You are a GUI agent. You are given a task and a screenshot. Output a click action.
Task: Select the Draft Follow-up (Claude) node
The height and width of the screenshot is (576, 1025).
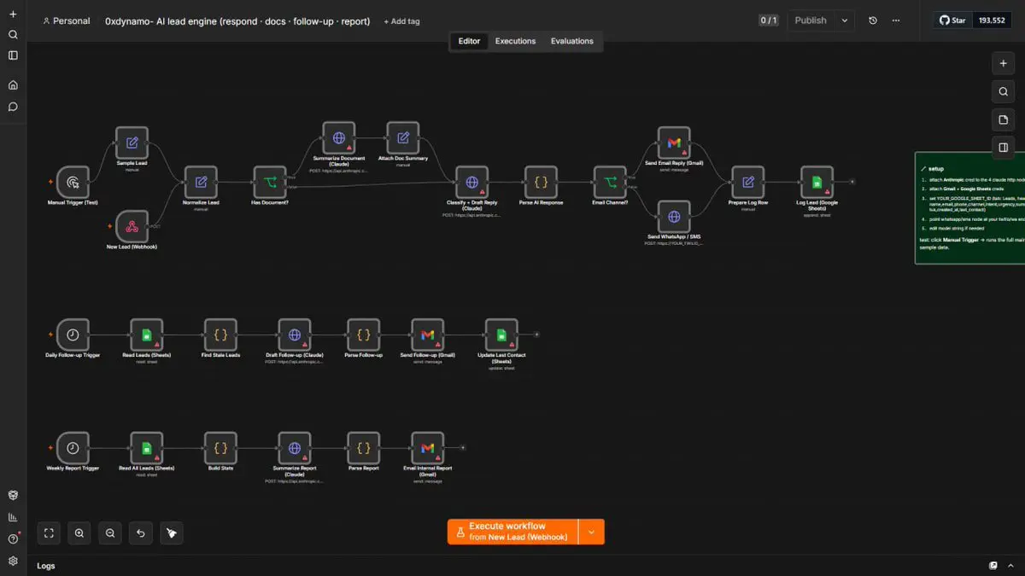[x=295, y=335]
